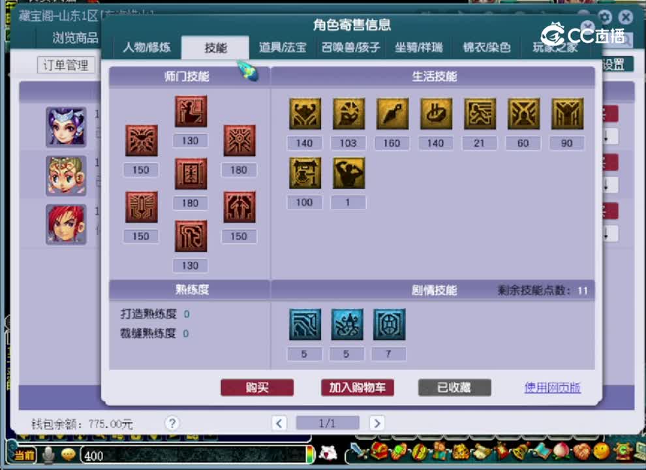
Task: Open the settings gear at top right
Action: pyautogui.click(x=606, y=18)
